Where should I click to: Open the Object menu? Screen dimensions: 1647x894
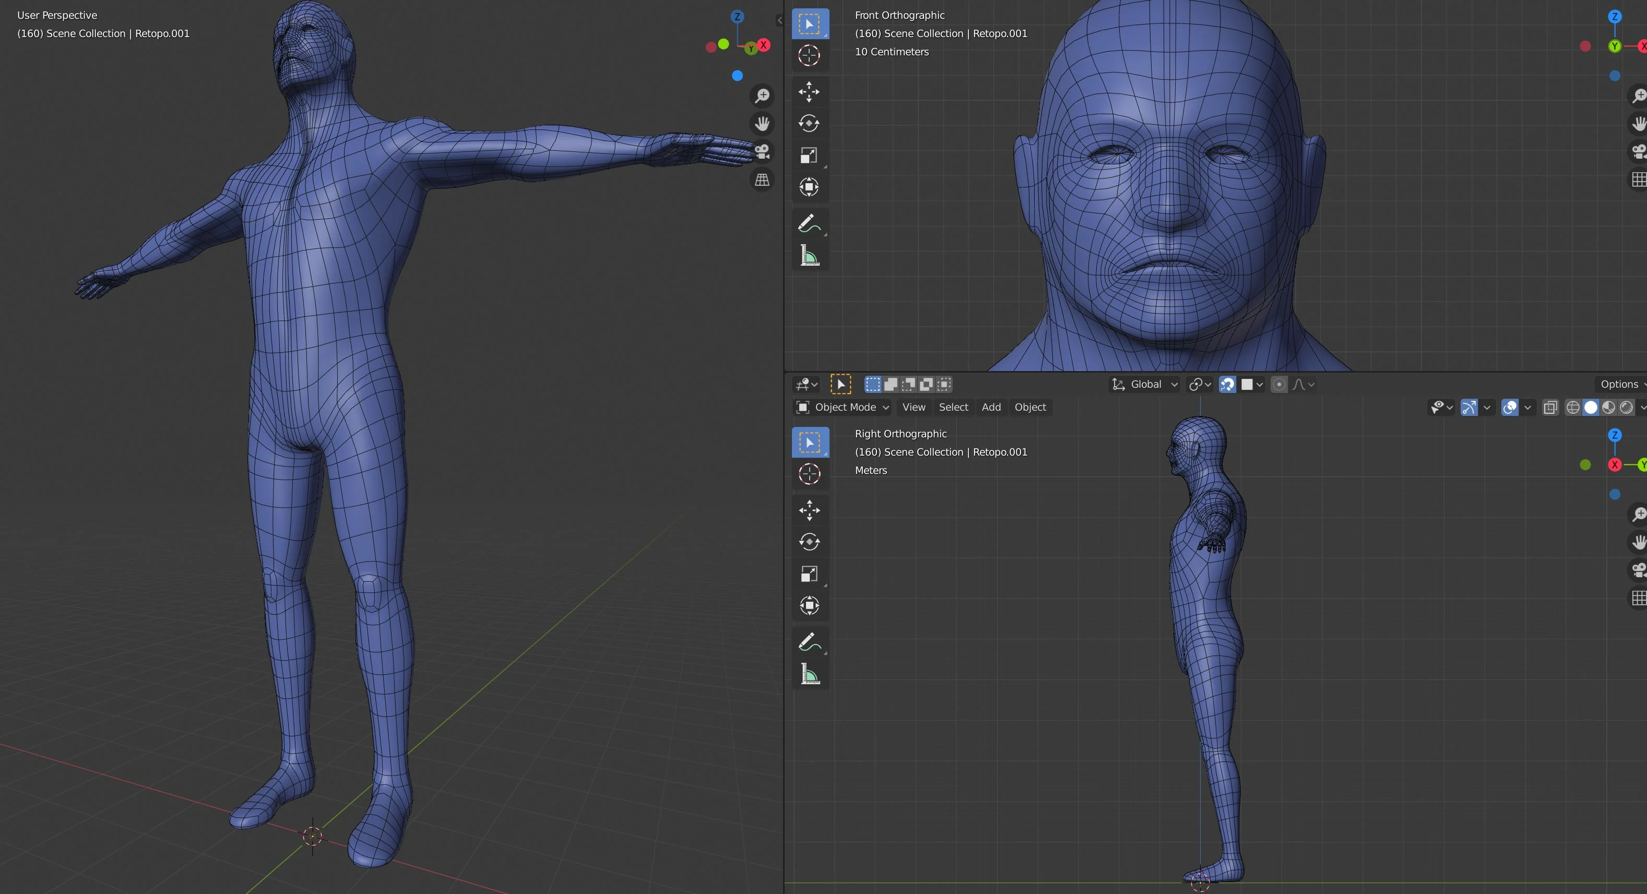(x=1030, y=407)
